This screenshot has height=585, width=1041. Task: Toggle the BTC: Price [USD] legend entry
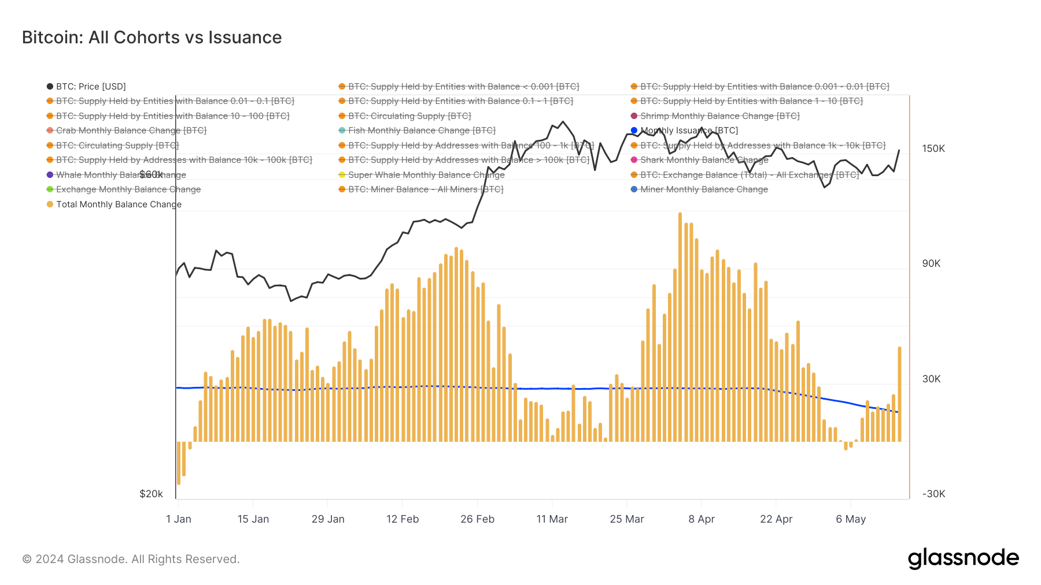coord(86,87)
